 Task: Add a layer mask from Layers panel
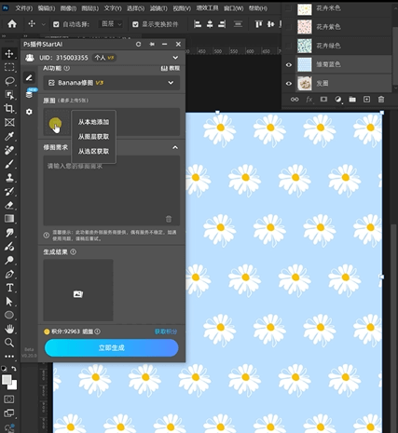point(323,100)
